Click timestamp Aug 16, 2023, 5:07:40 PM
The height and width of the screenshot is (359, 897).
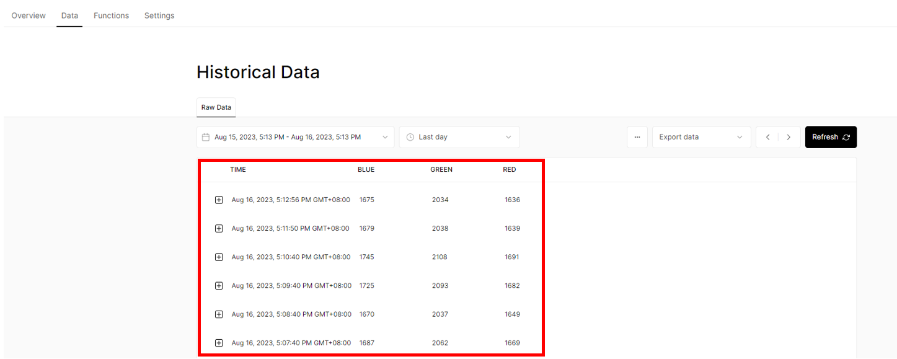click(x=291, y=342)
